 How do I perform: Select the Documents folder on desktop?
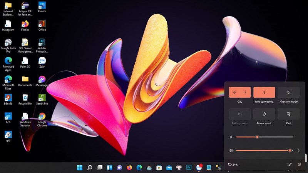click(x=25, y=81)
